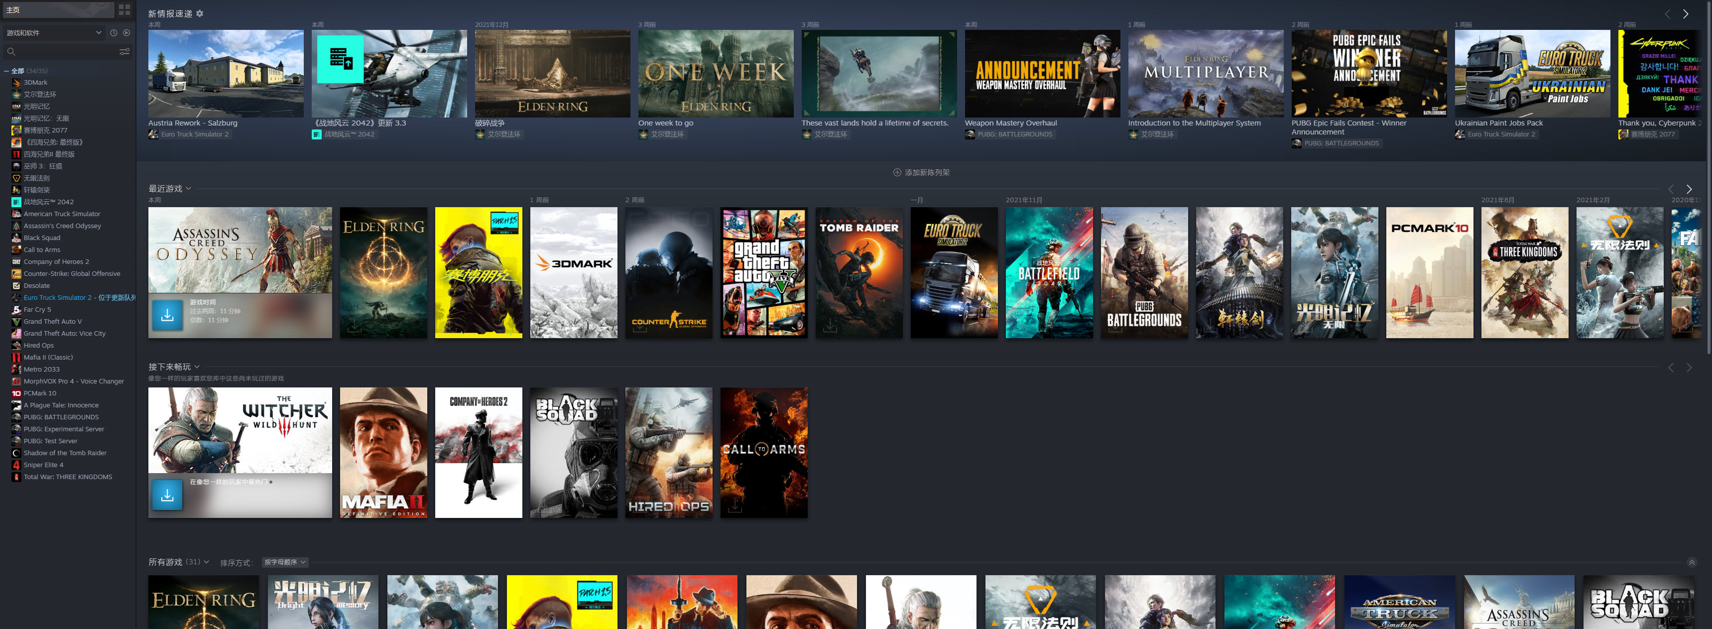Click 添加新陈列架 add shelf button

click(x=921, y=173)
